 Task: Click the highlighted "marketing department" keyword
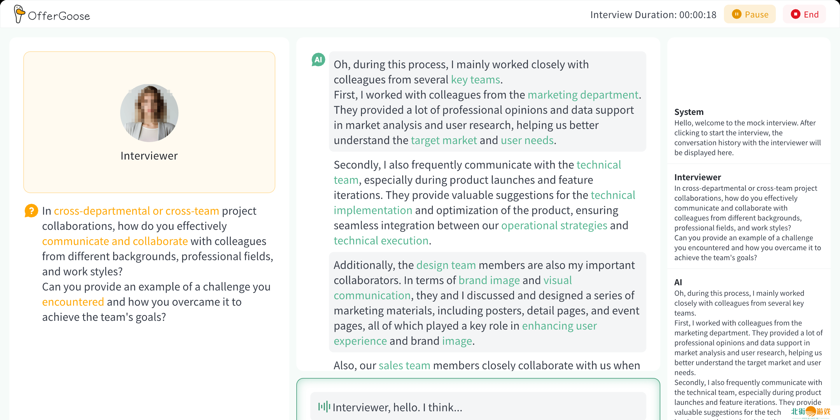(583, 94)
